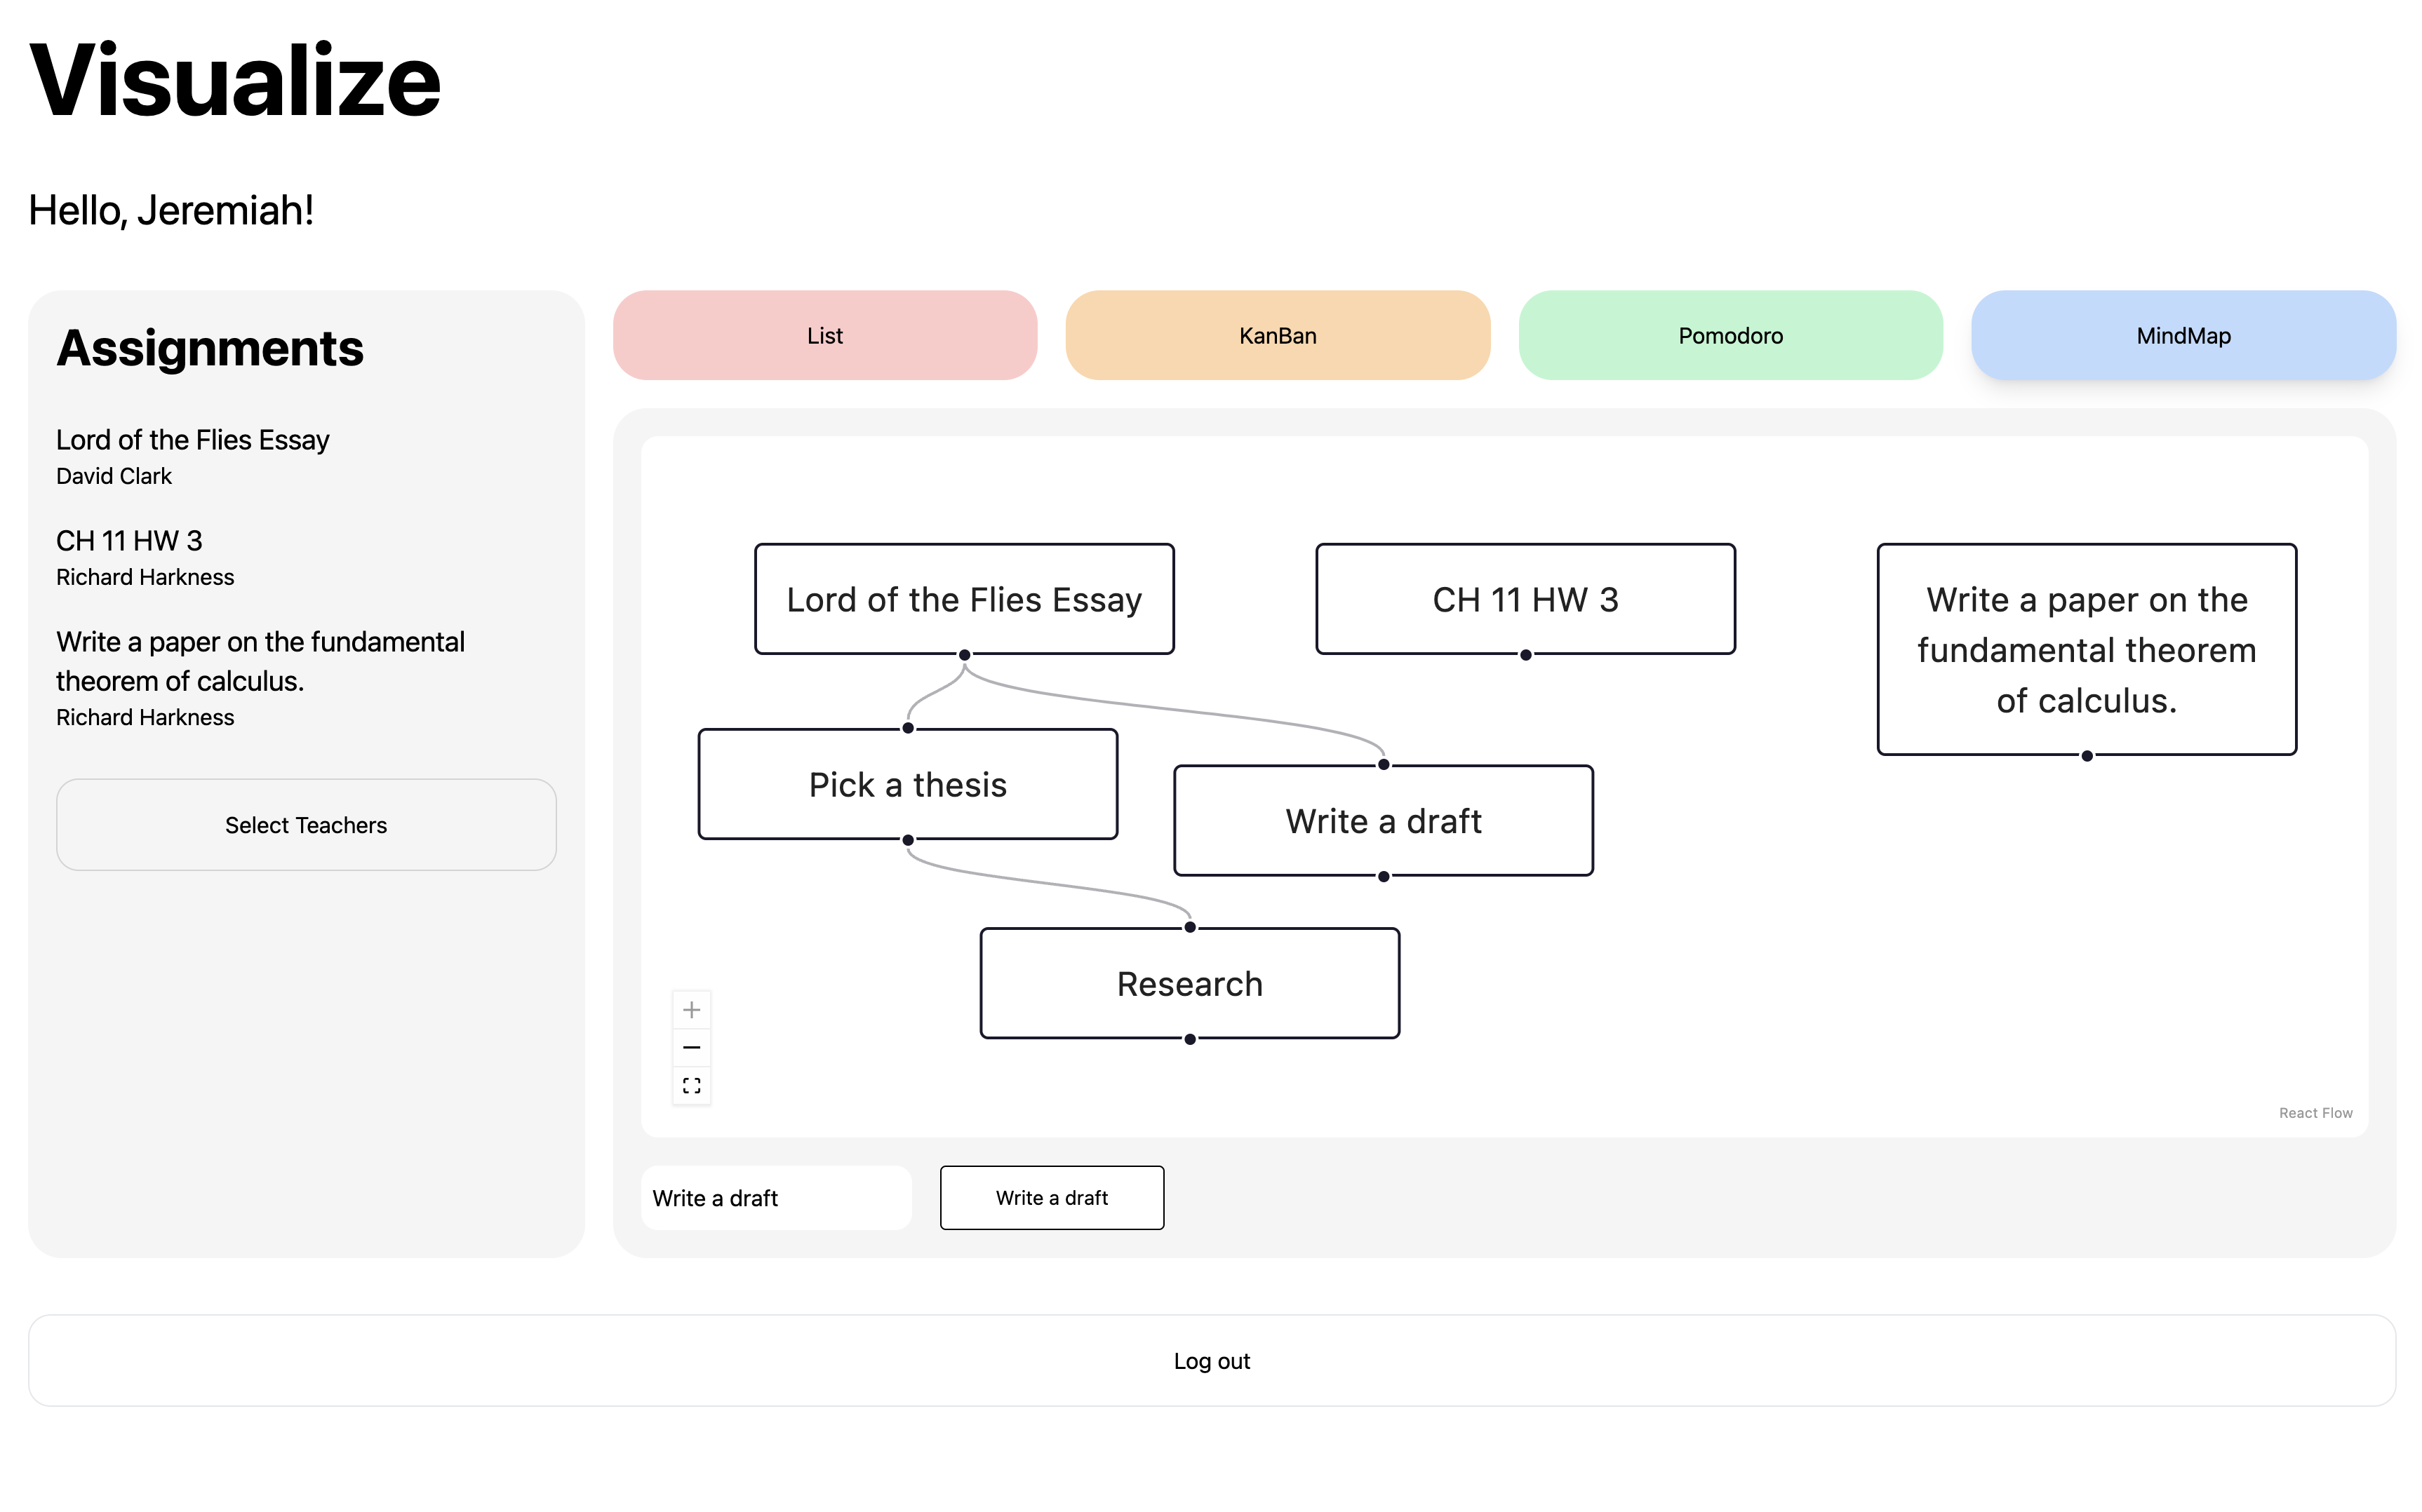Switch to the List view tab

(x=824, y=335)
